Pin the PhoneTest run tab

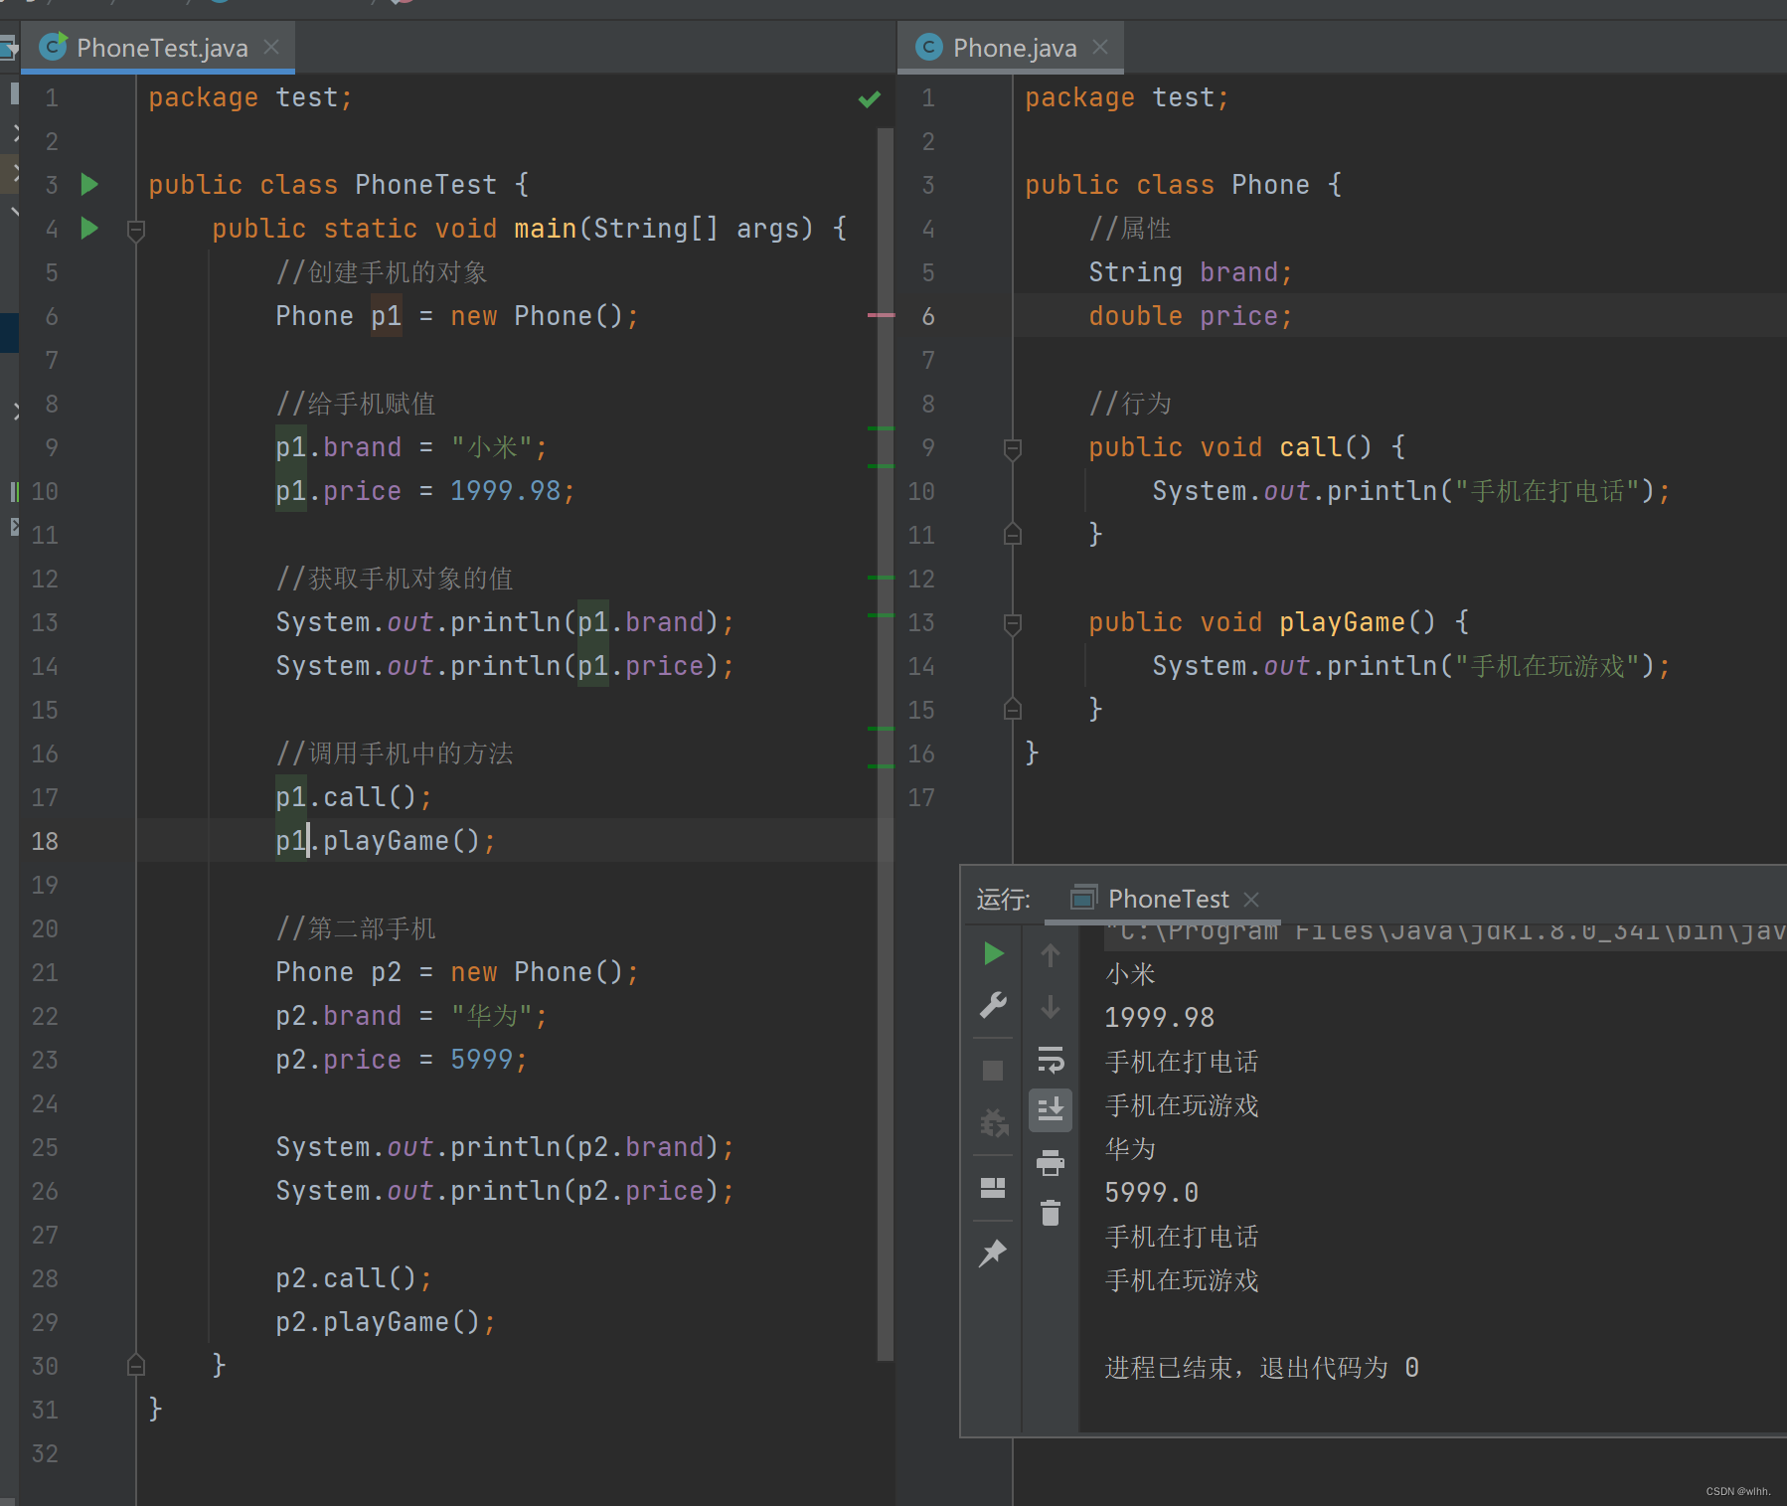(x=993, y=1253)
